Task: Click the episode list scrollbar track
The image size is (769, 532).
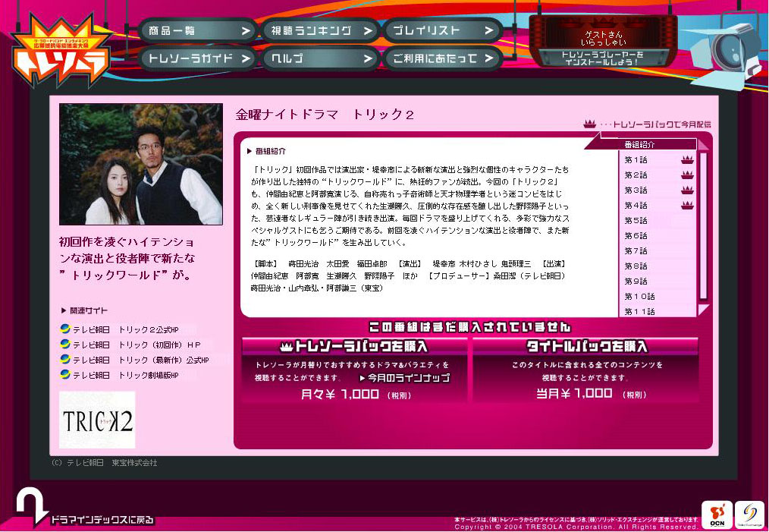Action: coord(703,227)
